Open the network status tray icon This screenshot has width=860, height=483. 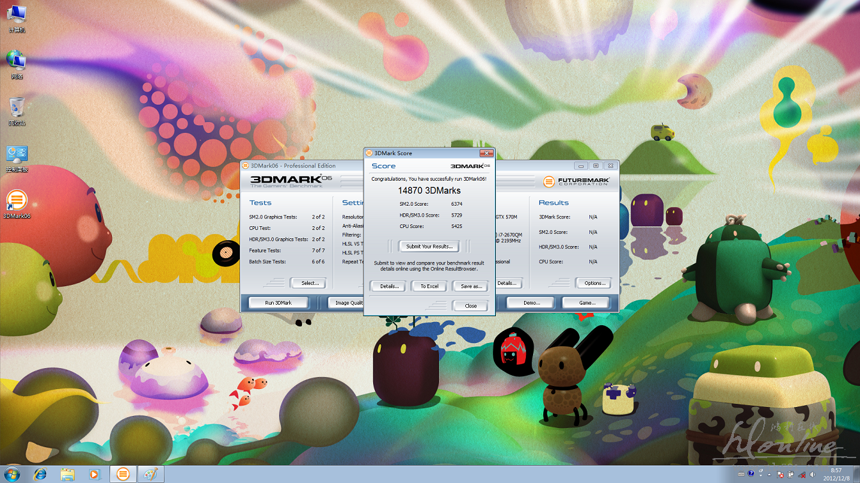[x=802, y=475]
